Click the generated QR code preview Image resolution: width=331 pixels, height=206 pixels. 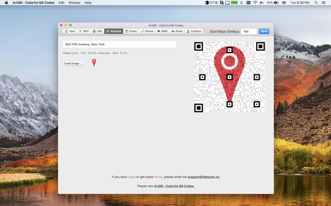pos(230,77)
